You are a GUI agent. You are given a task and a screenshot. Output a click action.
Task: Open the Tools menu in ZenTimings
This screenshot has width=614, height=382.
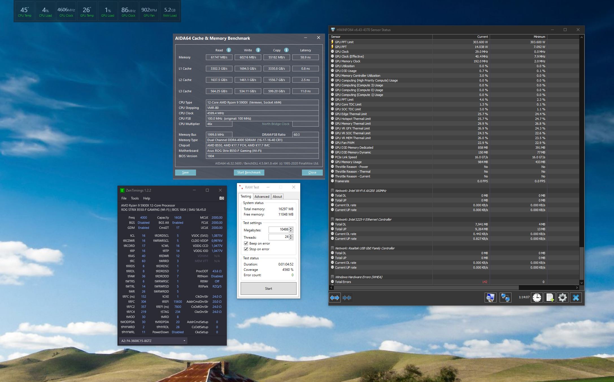[135, 198]
